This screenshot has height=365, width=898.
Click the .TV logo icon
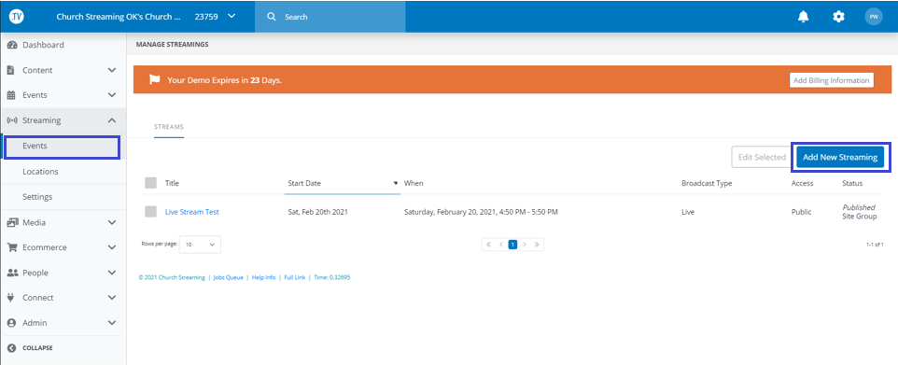coord(16,17)
